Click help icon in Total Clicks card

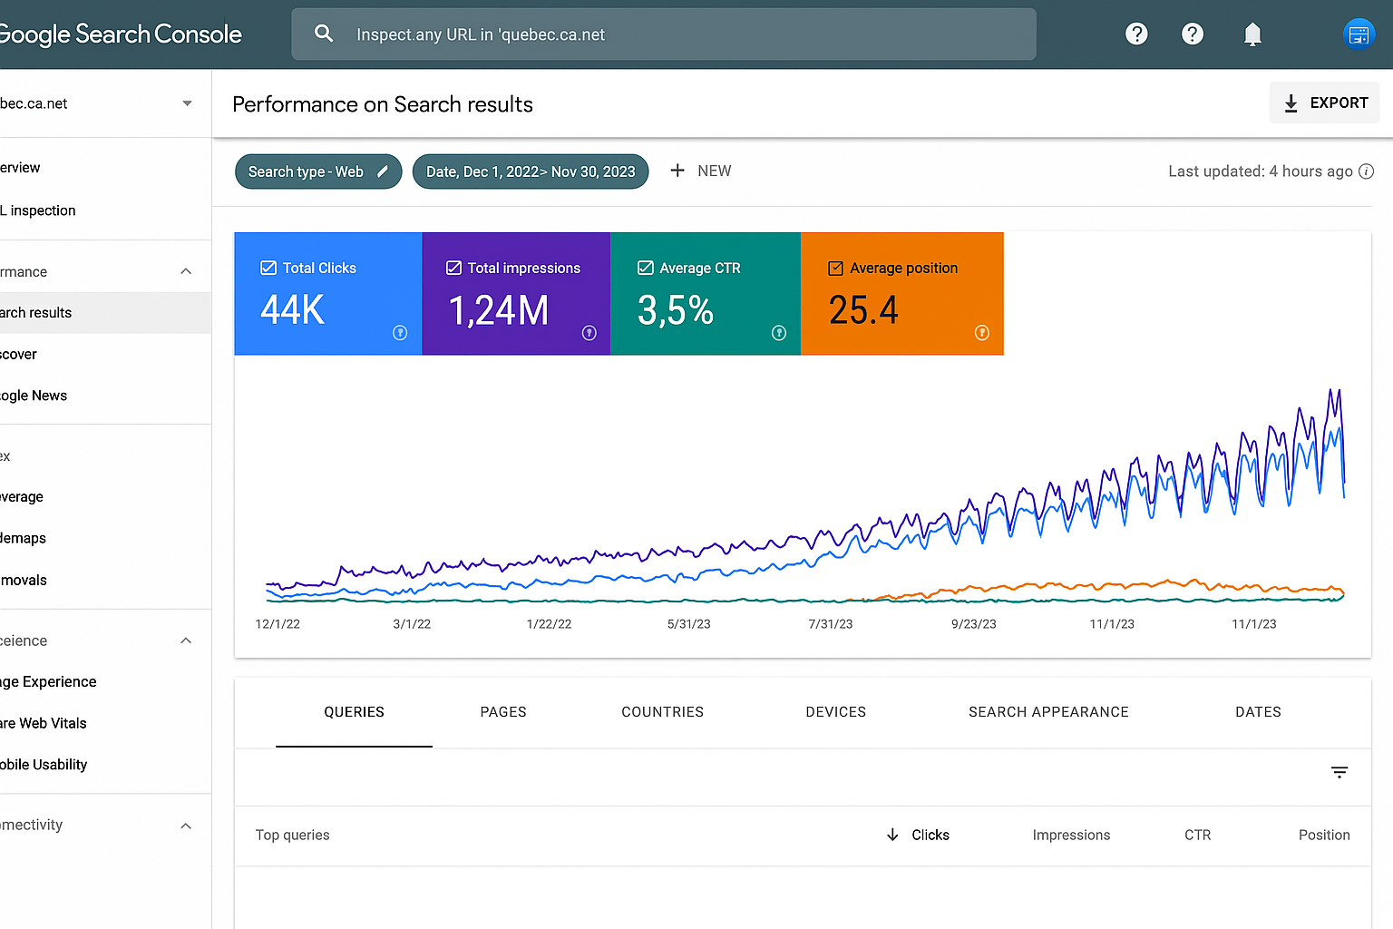tap(400, 333)
